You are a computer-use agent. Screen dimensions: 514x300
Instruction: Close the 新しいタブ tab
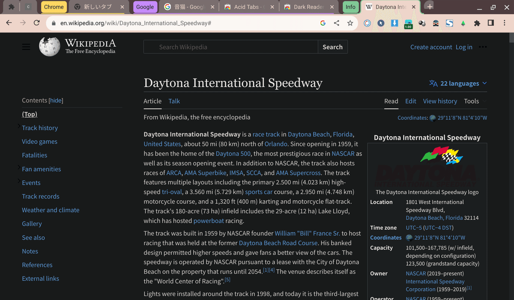[123, 7]
